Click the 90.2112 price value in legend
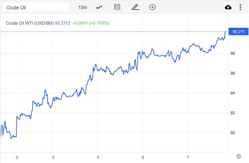This screenshot has width=249, height=163. (x=62, y=23)
